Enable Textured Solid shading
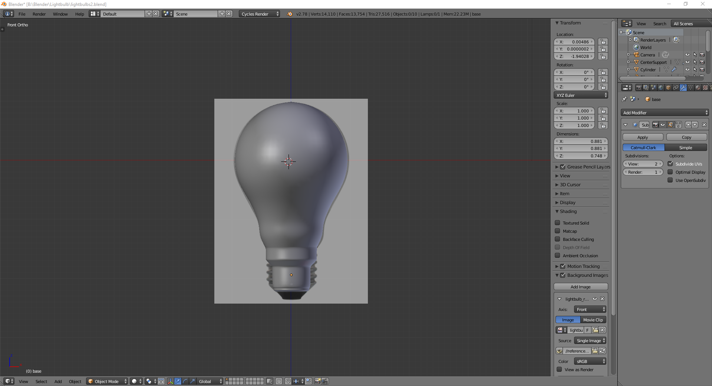Screen dimensions: 712x386 point(557,223)
